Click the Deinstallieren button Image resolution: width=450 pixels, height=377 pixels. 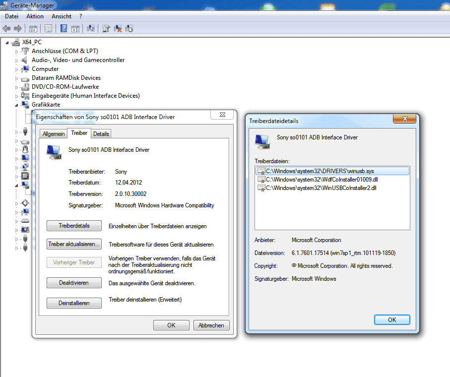(74, 303)
